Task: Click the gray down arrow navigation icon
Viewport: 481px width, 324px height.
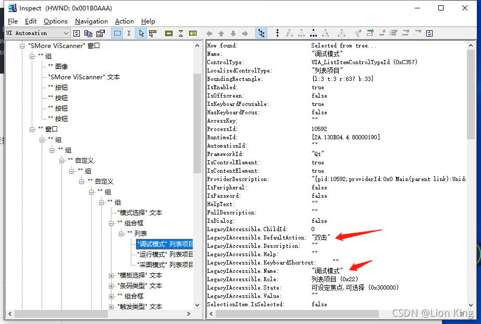Action: coord(233,33)
